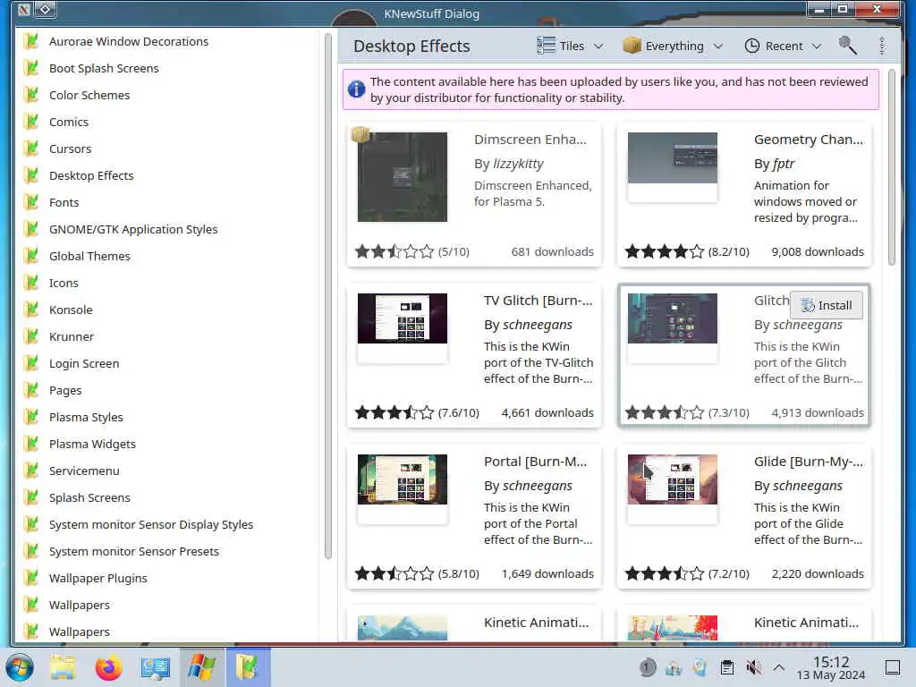Select the Pages category
Screen dimensions: 916x687
(x=168, y=391)
